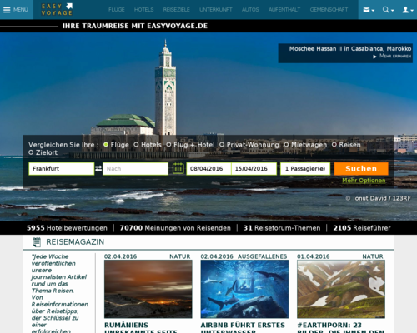Open the FLÜGE menu

click(117, 10)
